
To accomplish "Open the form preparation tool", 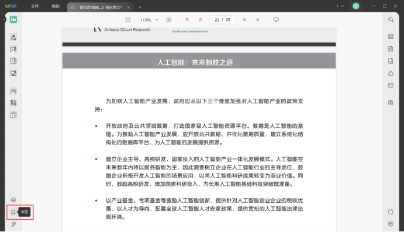I will click(13, 74).
